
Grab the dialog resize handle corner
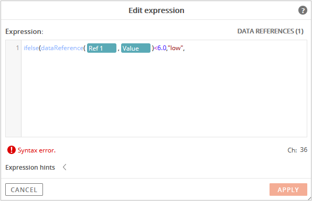click(309, 198)
